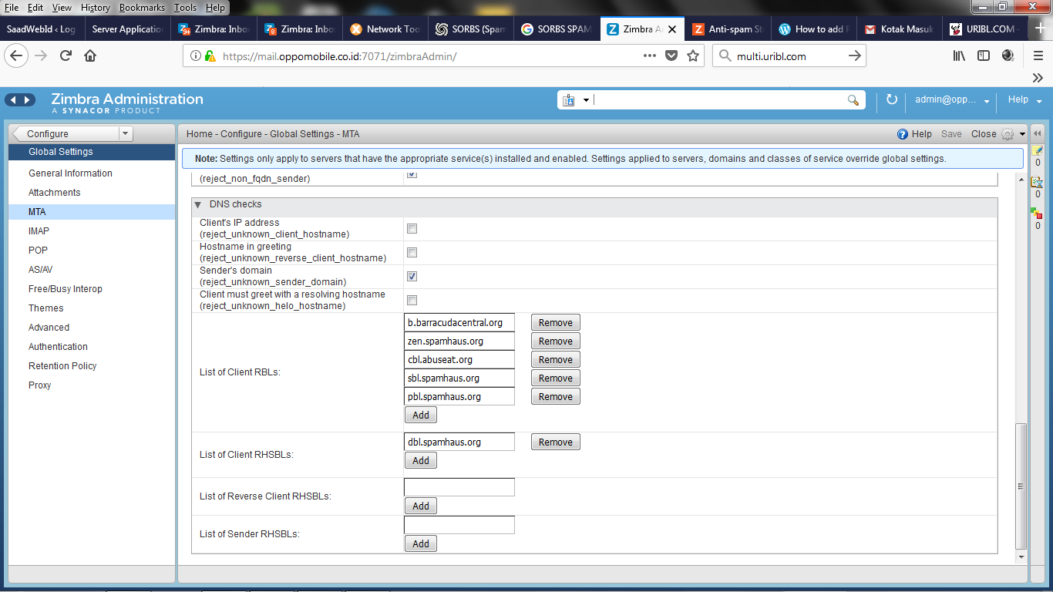This screenshot has height=592, width=1053.
Task: Remove zen.spamhaus.org from Client RBLs
Action: click(555, 341)
